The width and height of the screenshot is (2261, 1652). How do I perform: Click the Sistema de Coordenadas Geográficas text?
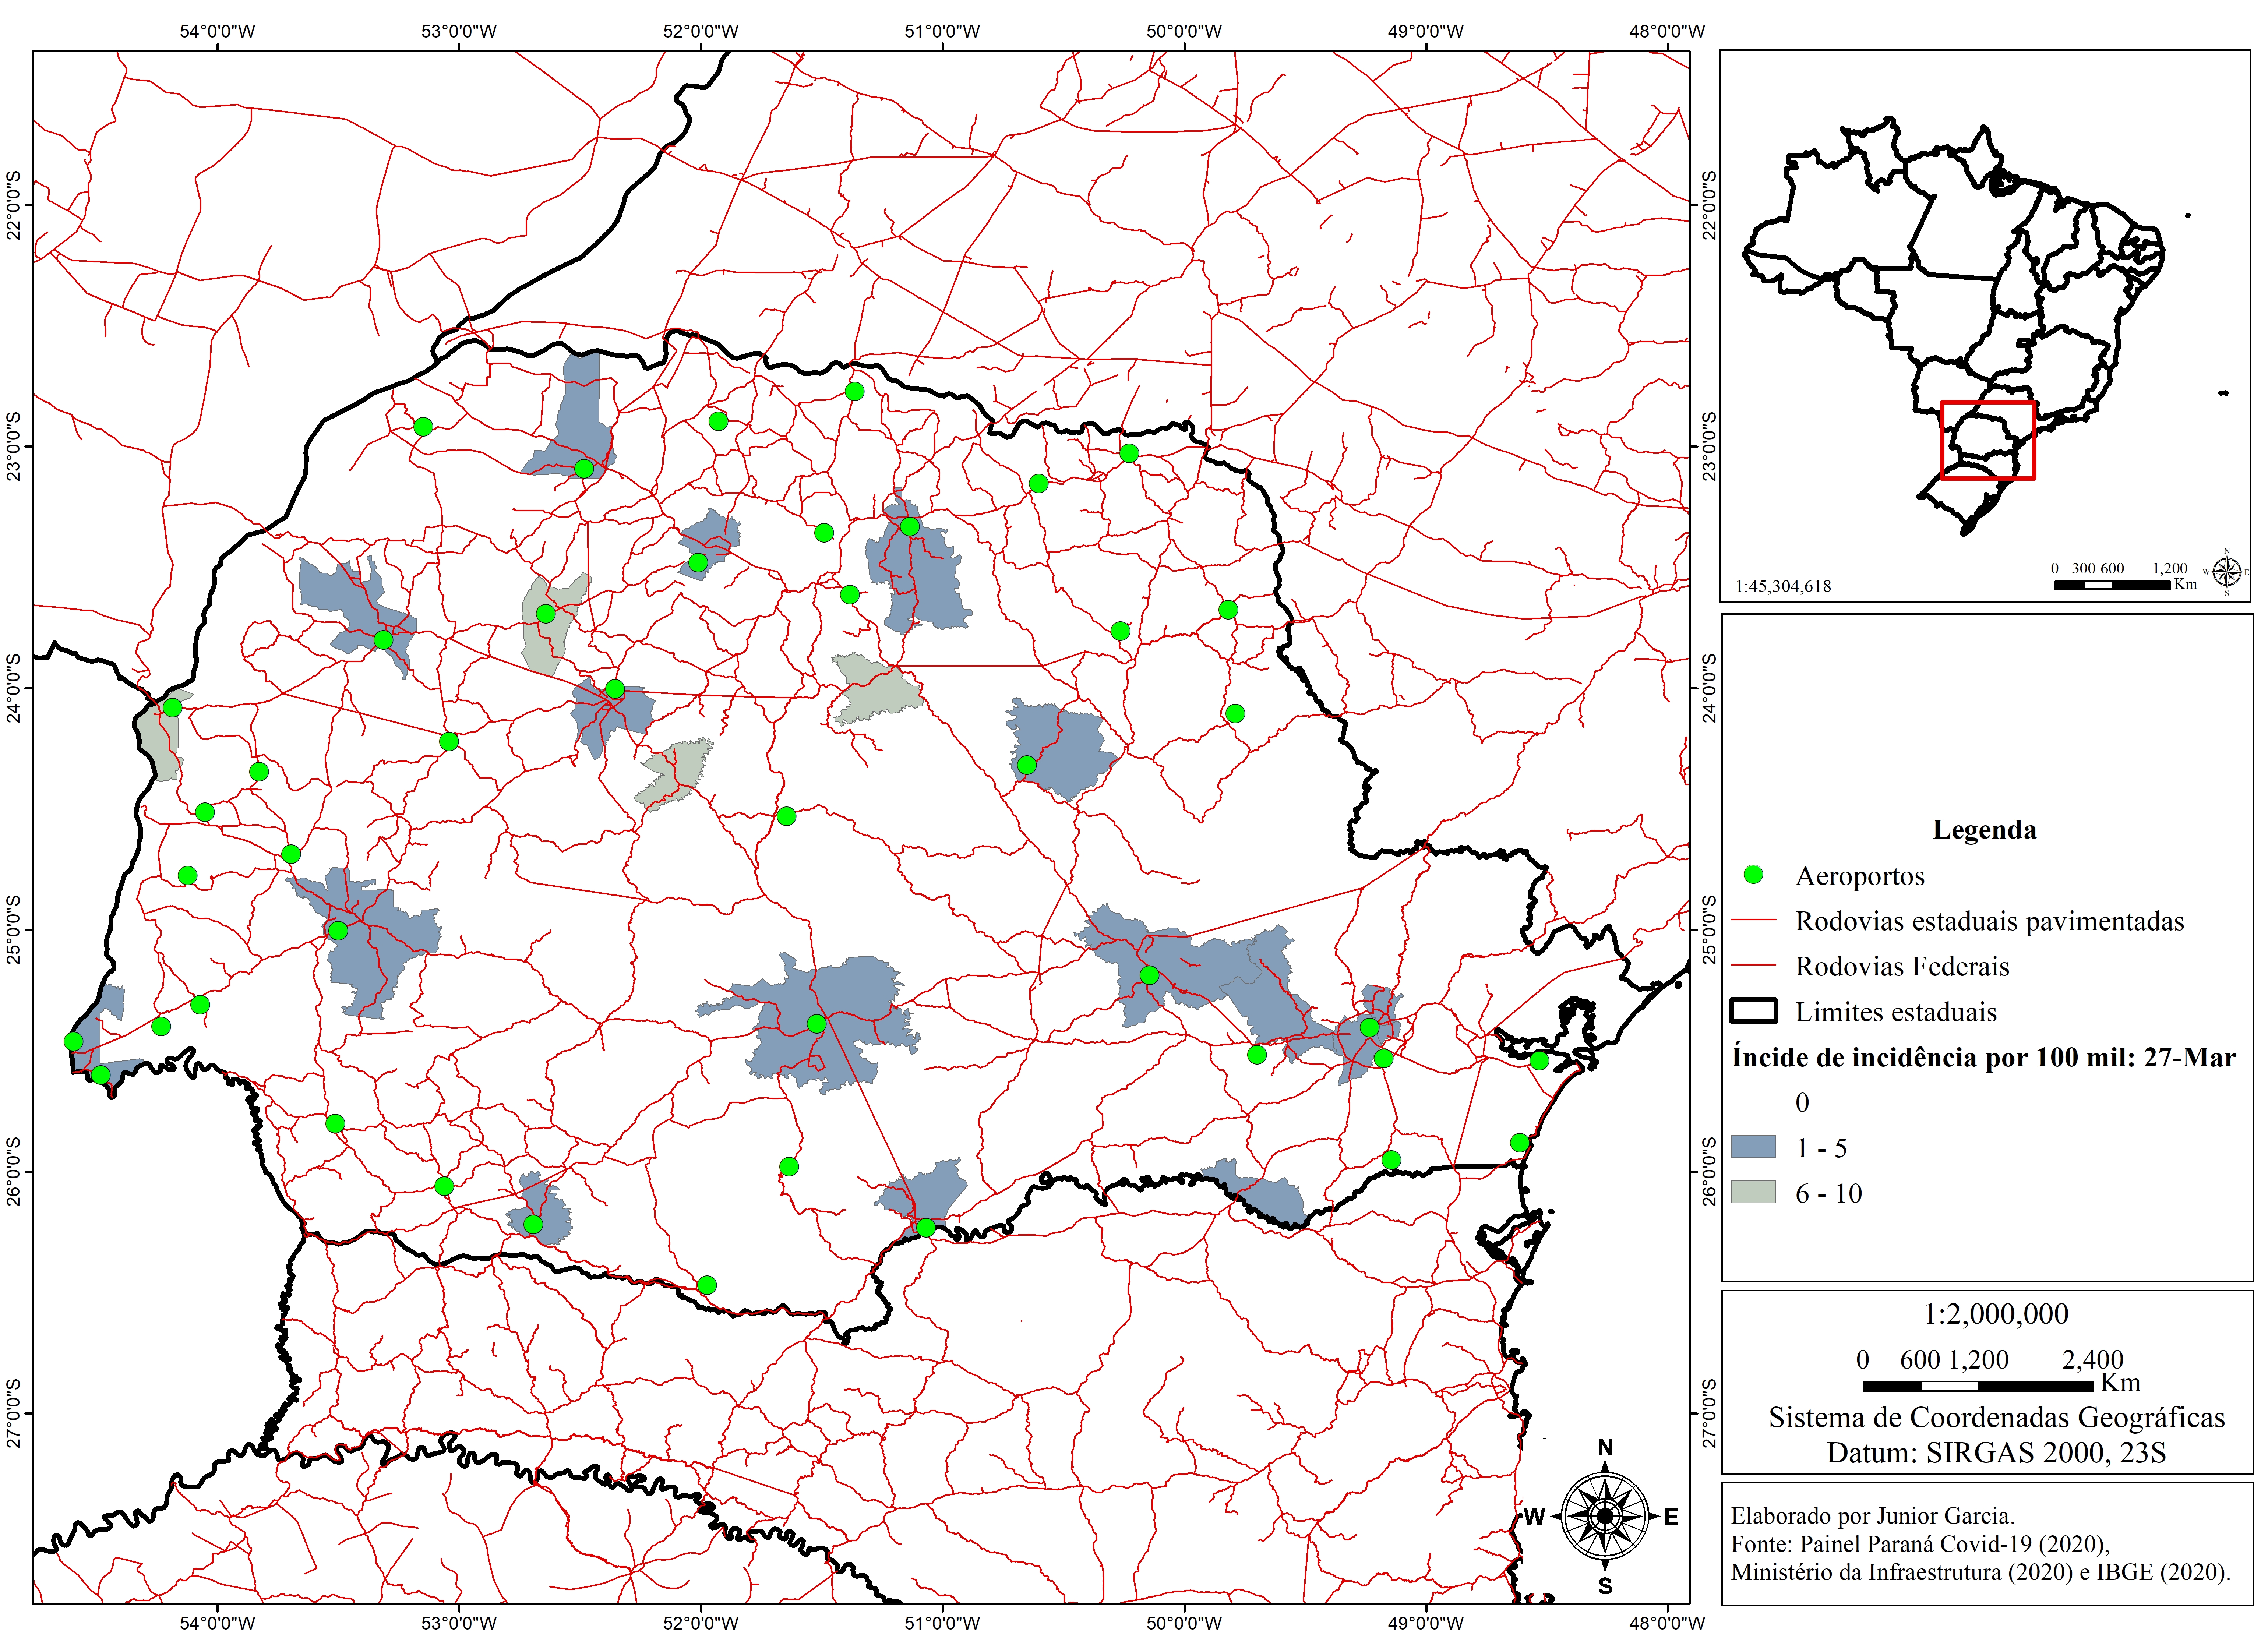point(1997,1418)
